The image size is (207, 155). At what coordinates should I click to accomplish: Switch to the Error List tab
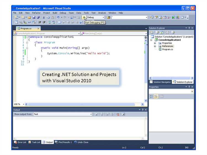point(20,142)
